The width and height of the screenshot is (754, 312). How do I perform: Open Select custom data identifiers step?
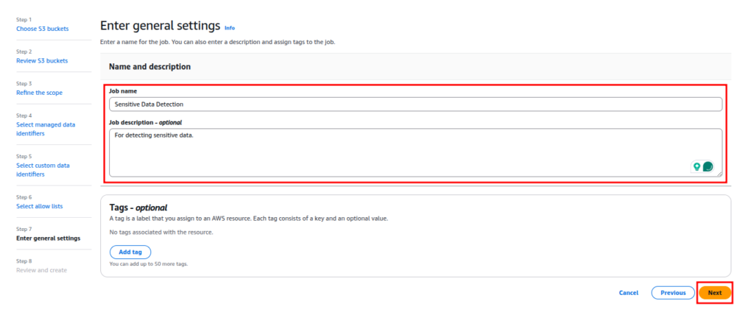[43, 170]
